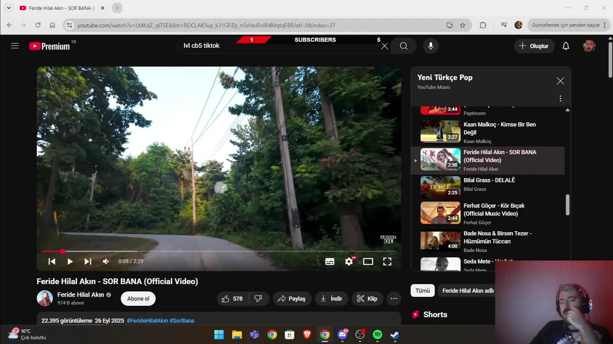Image resolution: width=613 pixels, height=344 pixels.
Task: Create a clip with Klip button
Action: click(367, 299)
